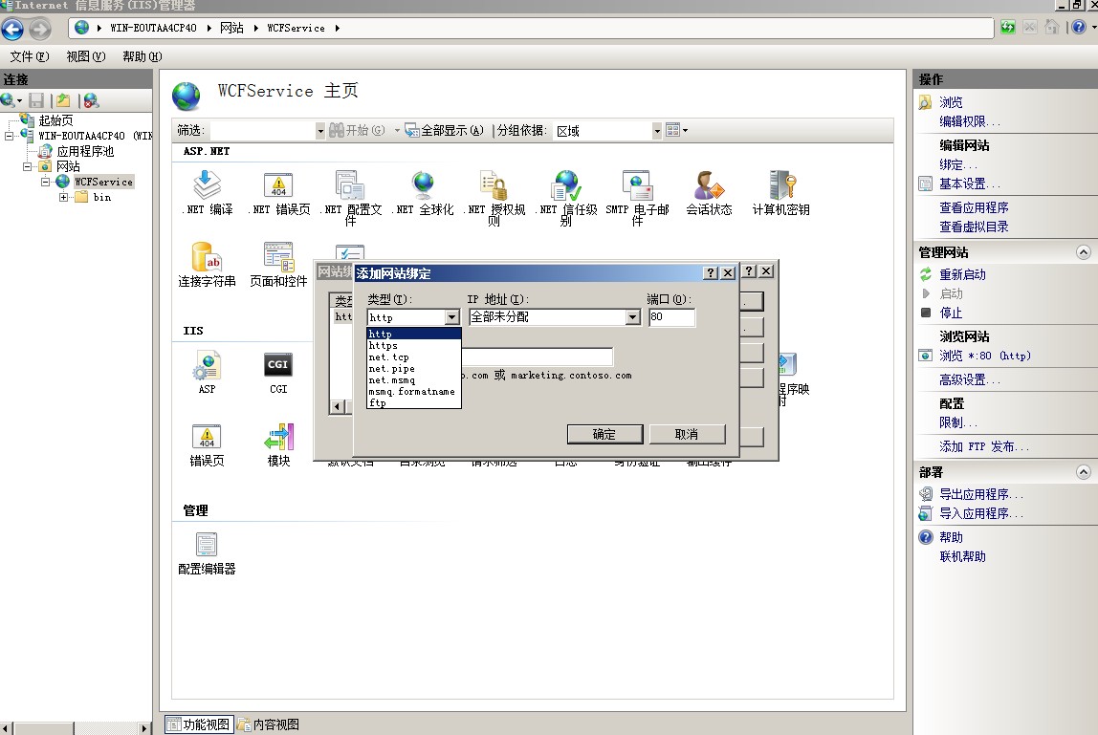Select https in the type list
Screen dimensions: 1098x735
pos(414,346)
